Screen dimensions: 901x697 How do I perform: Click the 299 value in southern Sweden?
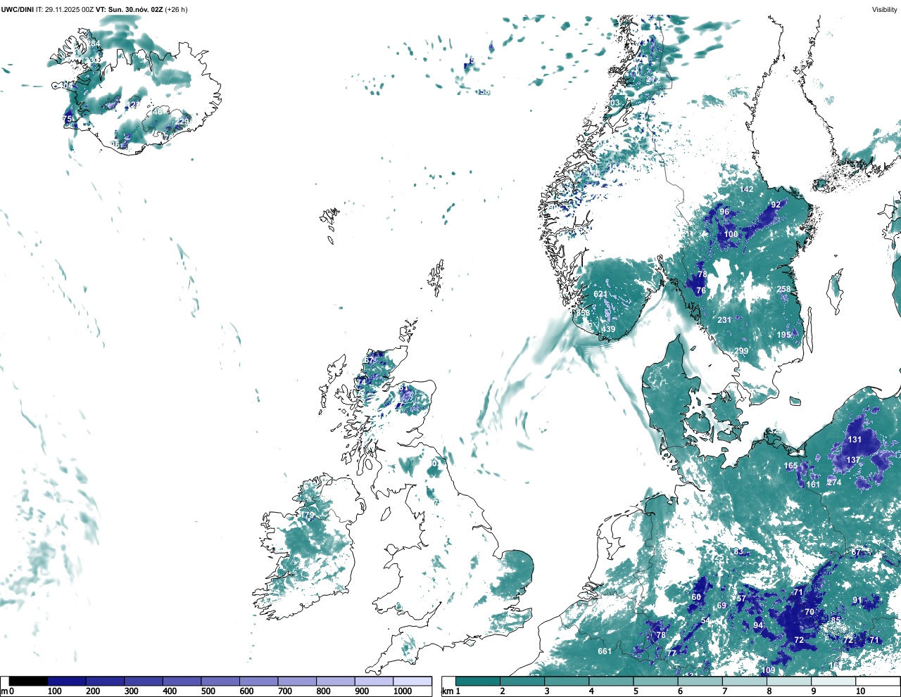click(x=741, y=351)
